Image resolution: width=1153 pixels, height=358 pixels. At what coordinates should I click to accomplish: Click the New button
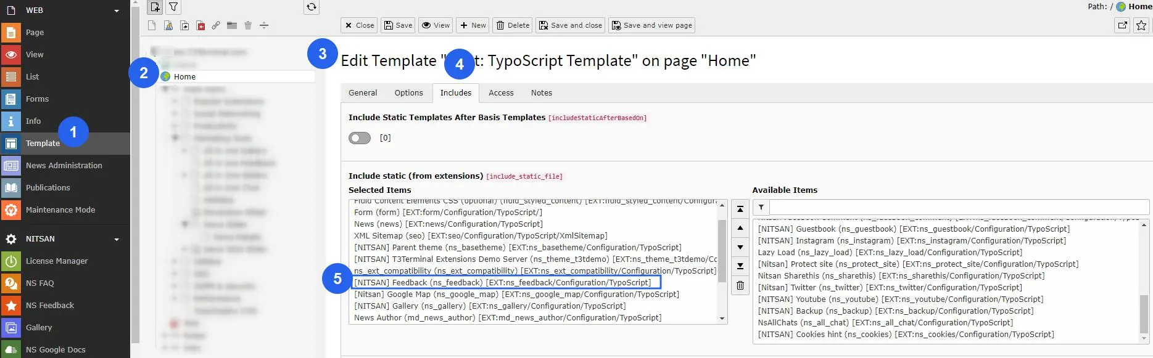point(473,25)
